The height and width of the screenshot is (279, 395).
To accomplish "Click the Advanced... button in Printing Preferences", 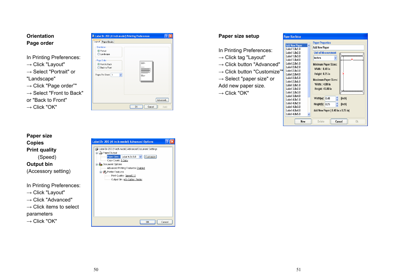I will [x=162, y=100].
